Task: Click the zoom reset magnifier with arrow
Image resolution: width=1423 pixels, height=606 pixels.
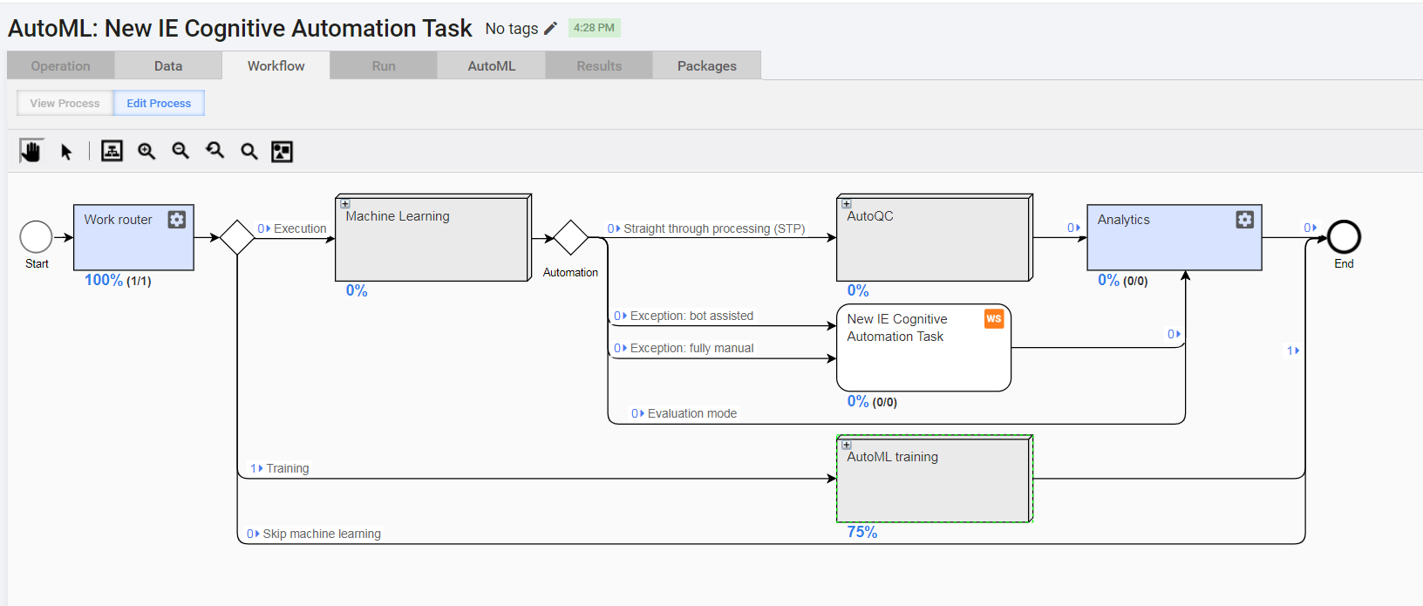Action: 214,151
